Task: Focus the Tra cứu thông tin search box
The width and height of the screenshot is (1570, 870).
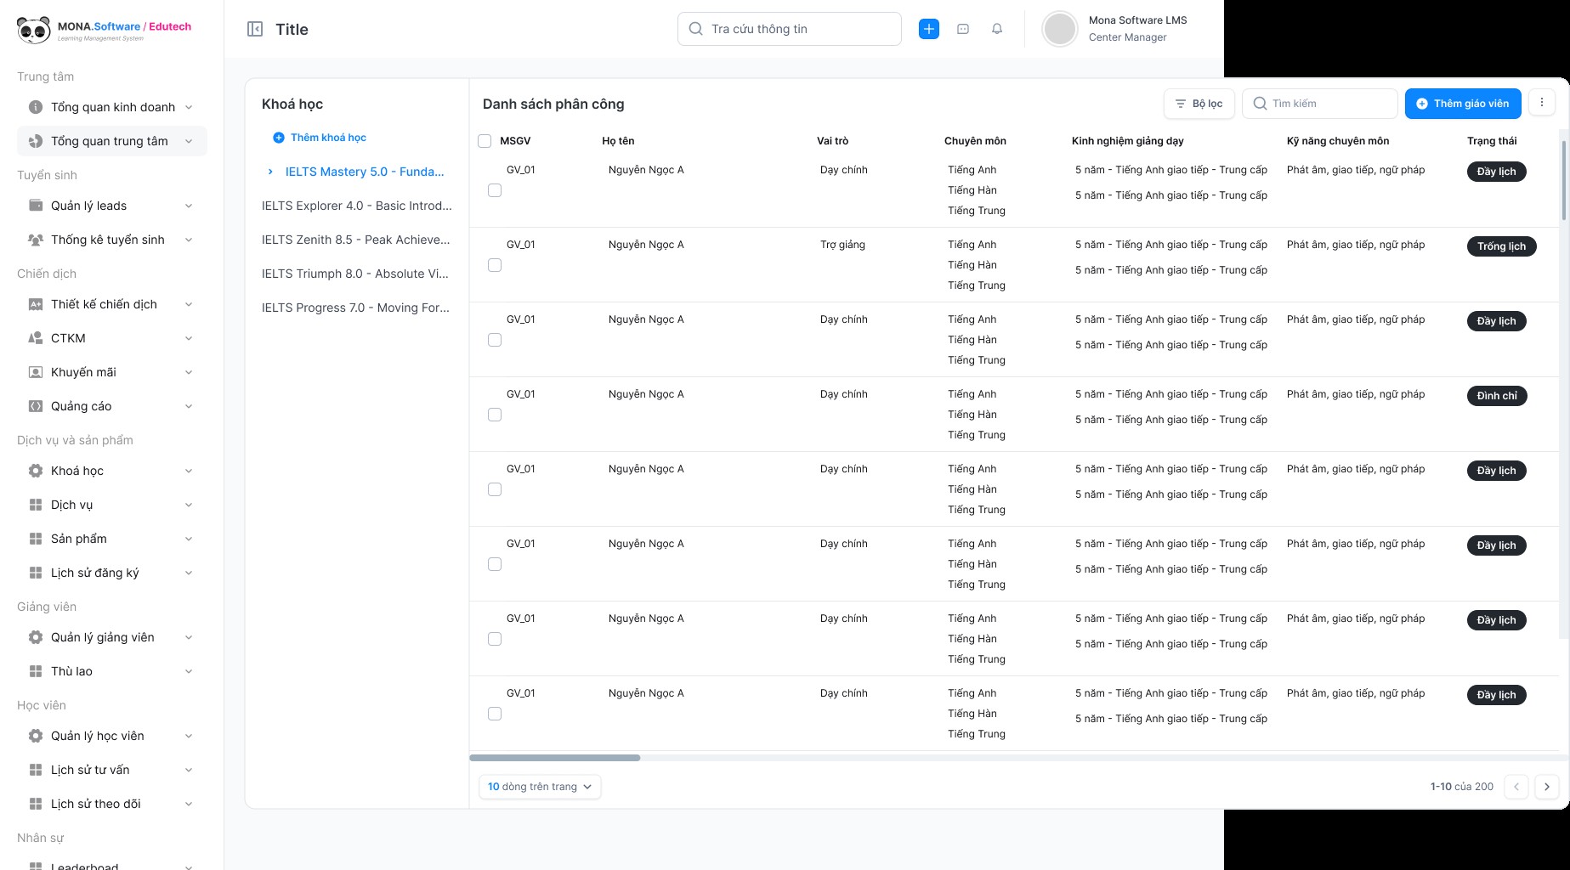Action: pos(790,29)
